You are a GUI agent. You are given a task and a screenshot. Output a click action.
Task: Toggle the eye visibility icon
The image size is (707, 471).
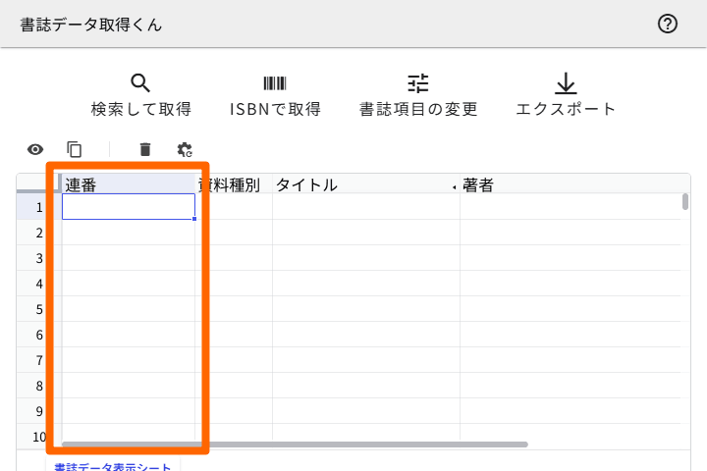(x=35, y=149)
